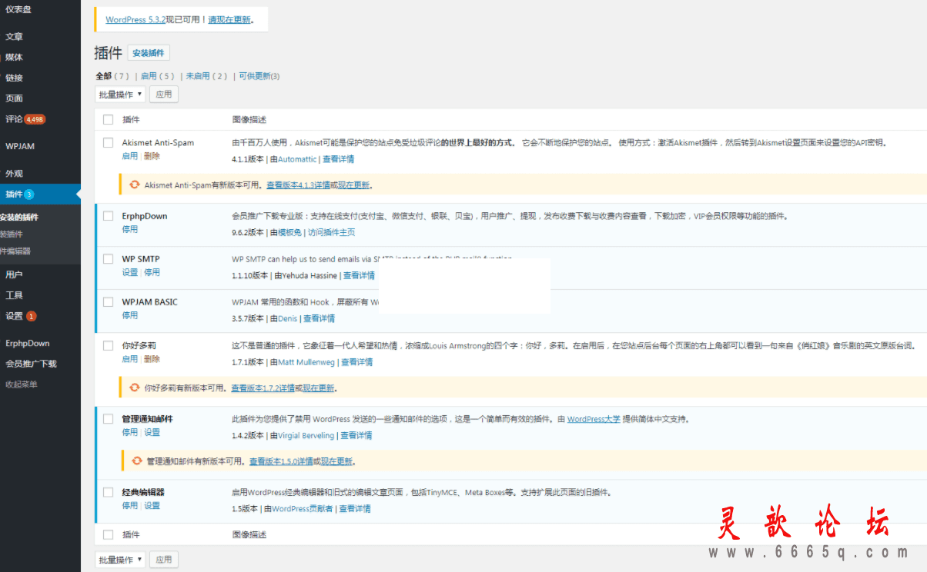Click 查看版本1.7.2详情 link
Image resolution: width=927 pixels, height=572 pixels.
pos(263,388)
